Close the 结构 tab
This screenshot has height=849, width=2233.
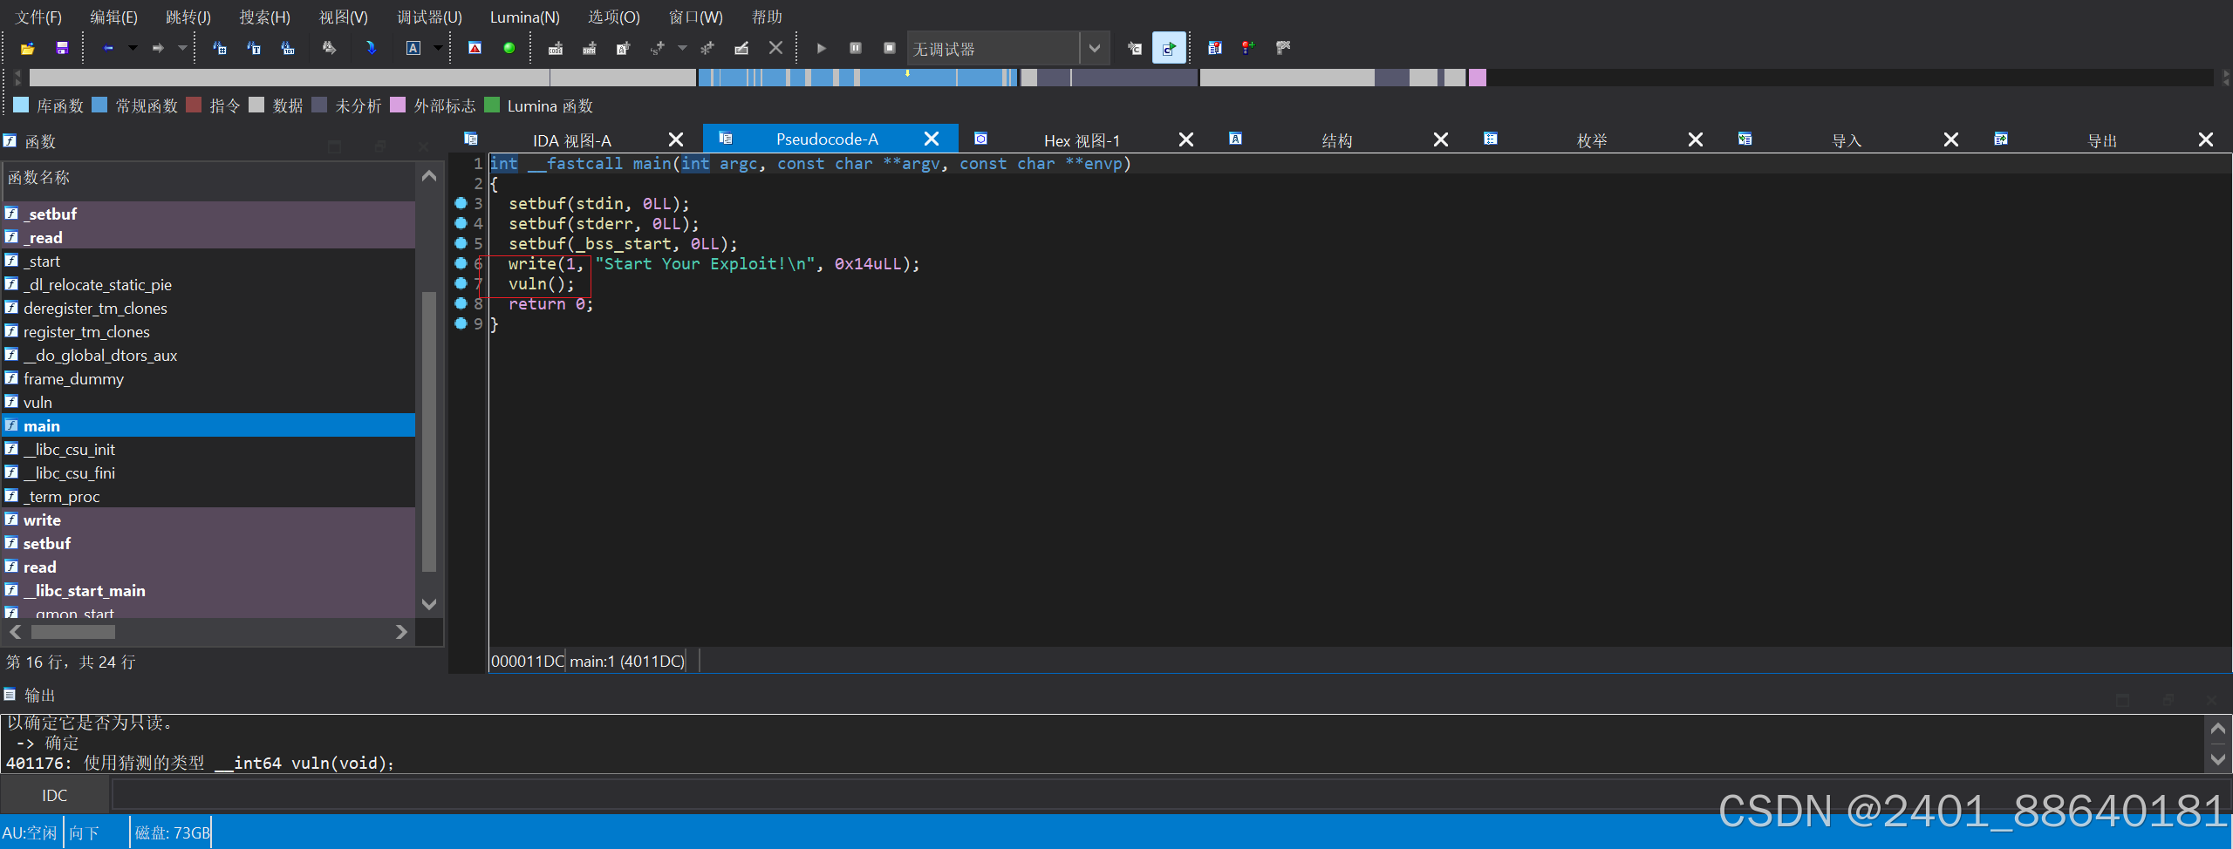(1441, 139)
